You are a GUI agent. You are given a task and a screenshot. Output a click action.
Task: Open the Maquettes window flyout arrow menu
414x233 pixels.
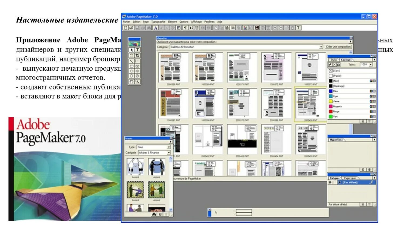351,42
